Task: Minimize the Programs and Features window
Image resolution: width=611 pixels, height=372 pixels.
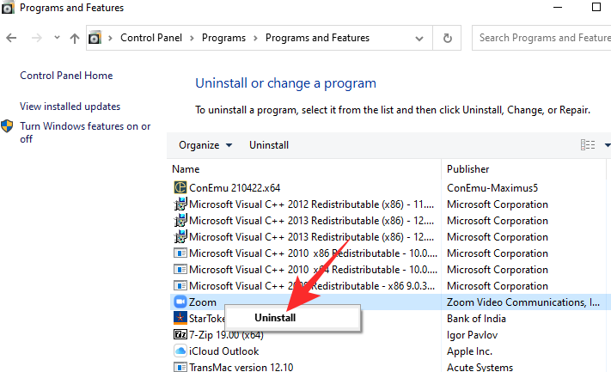Action: pos(558,8)
